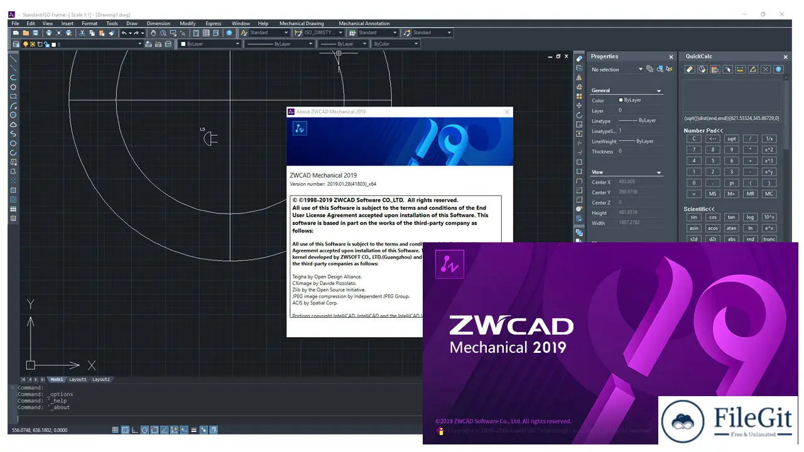The width and height of the screenshot is (804, 452).
Task: Toggle Object Snap Tracking in status bar
Action: coord(164,430)
